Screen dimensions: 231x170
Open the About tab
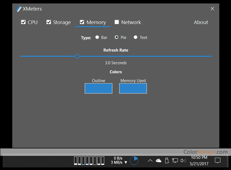[x=201, y=22]
